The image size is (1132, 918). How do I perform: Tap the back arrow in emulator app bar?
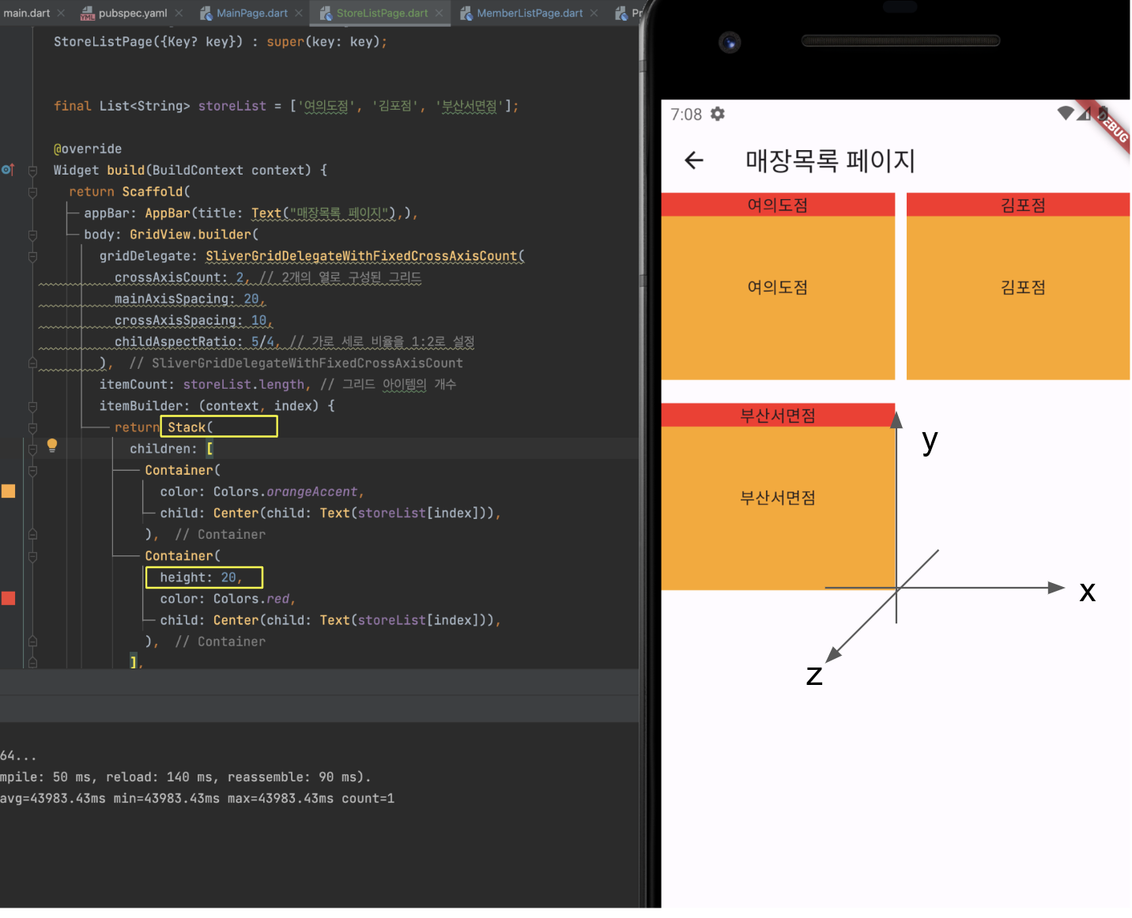click(693, 160)
